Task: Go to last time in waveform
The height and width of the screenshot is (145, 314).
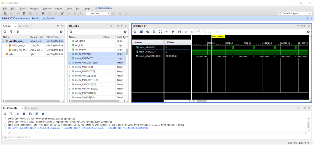Action: coord(179,32)
